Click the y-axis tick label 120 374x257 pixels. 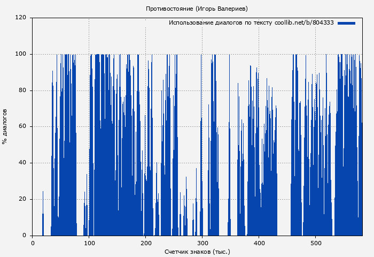tap(21, 18)
